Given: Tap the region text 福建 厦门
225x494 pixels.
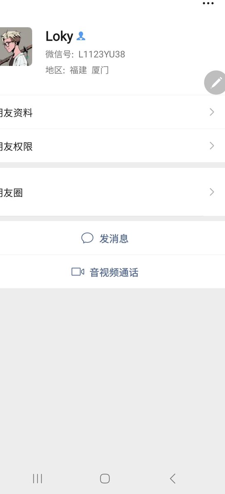Looking at the screenshot, I should click(89, 70).
